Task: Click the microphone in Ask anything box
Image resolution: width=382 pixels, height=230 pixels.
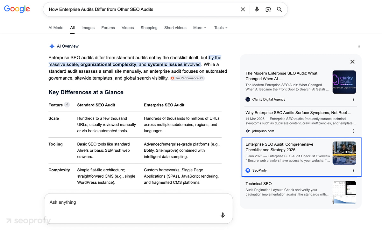Action: point(223,215)
